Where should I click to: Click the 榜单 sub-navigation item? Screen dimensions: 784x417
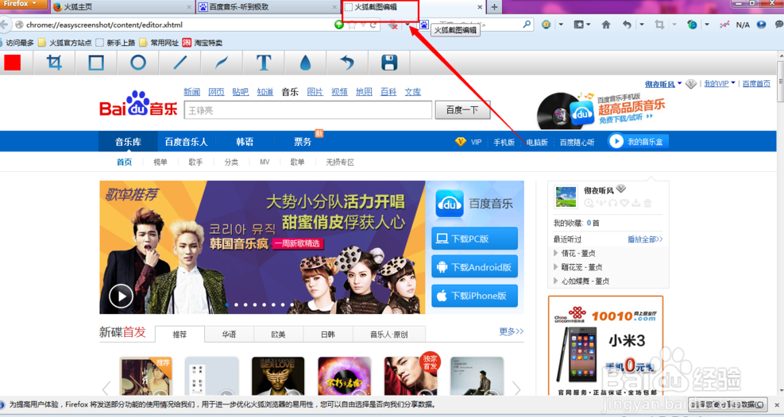(160, 162)
